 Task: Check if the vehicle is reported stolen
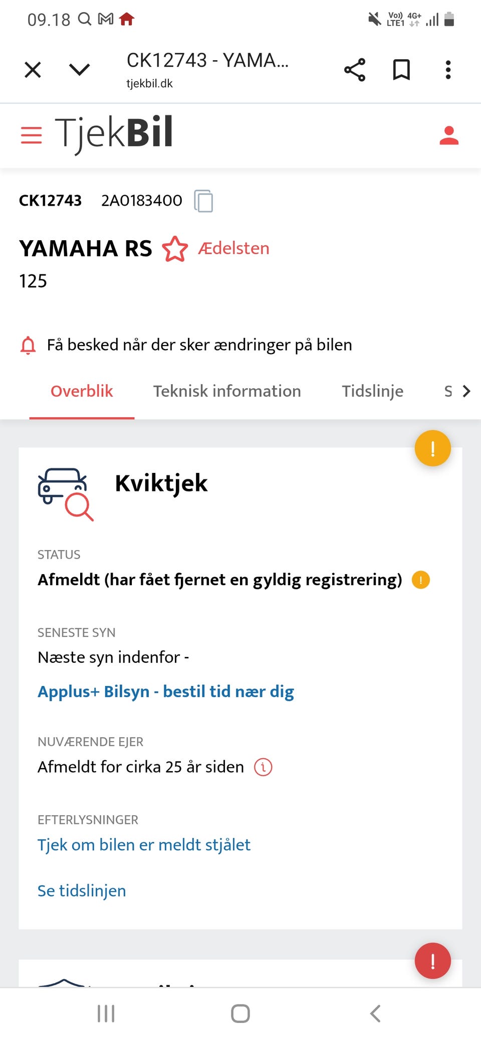[x=144, y=844]
